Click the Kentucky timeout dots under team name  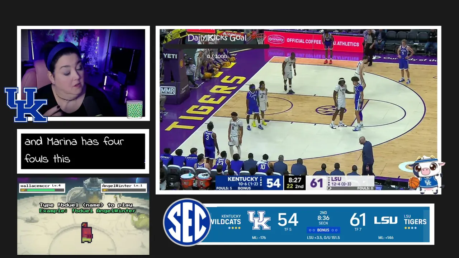235,228
